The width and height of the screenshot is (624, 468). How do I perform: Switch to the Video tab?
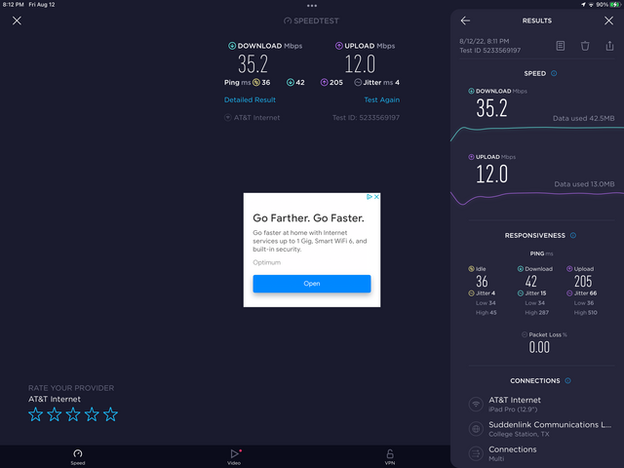pyautogui.click(x=234, y=456)
